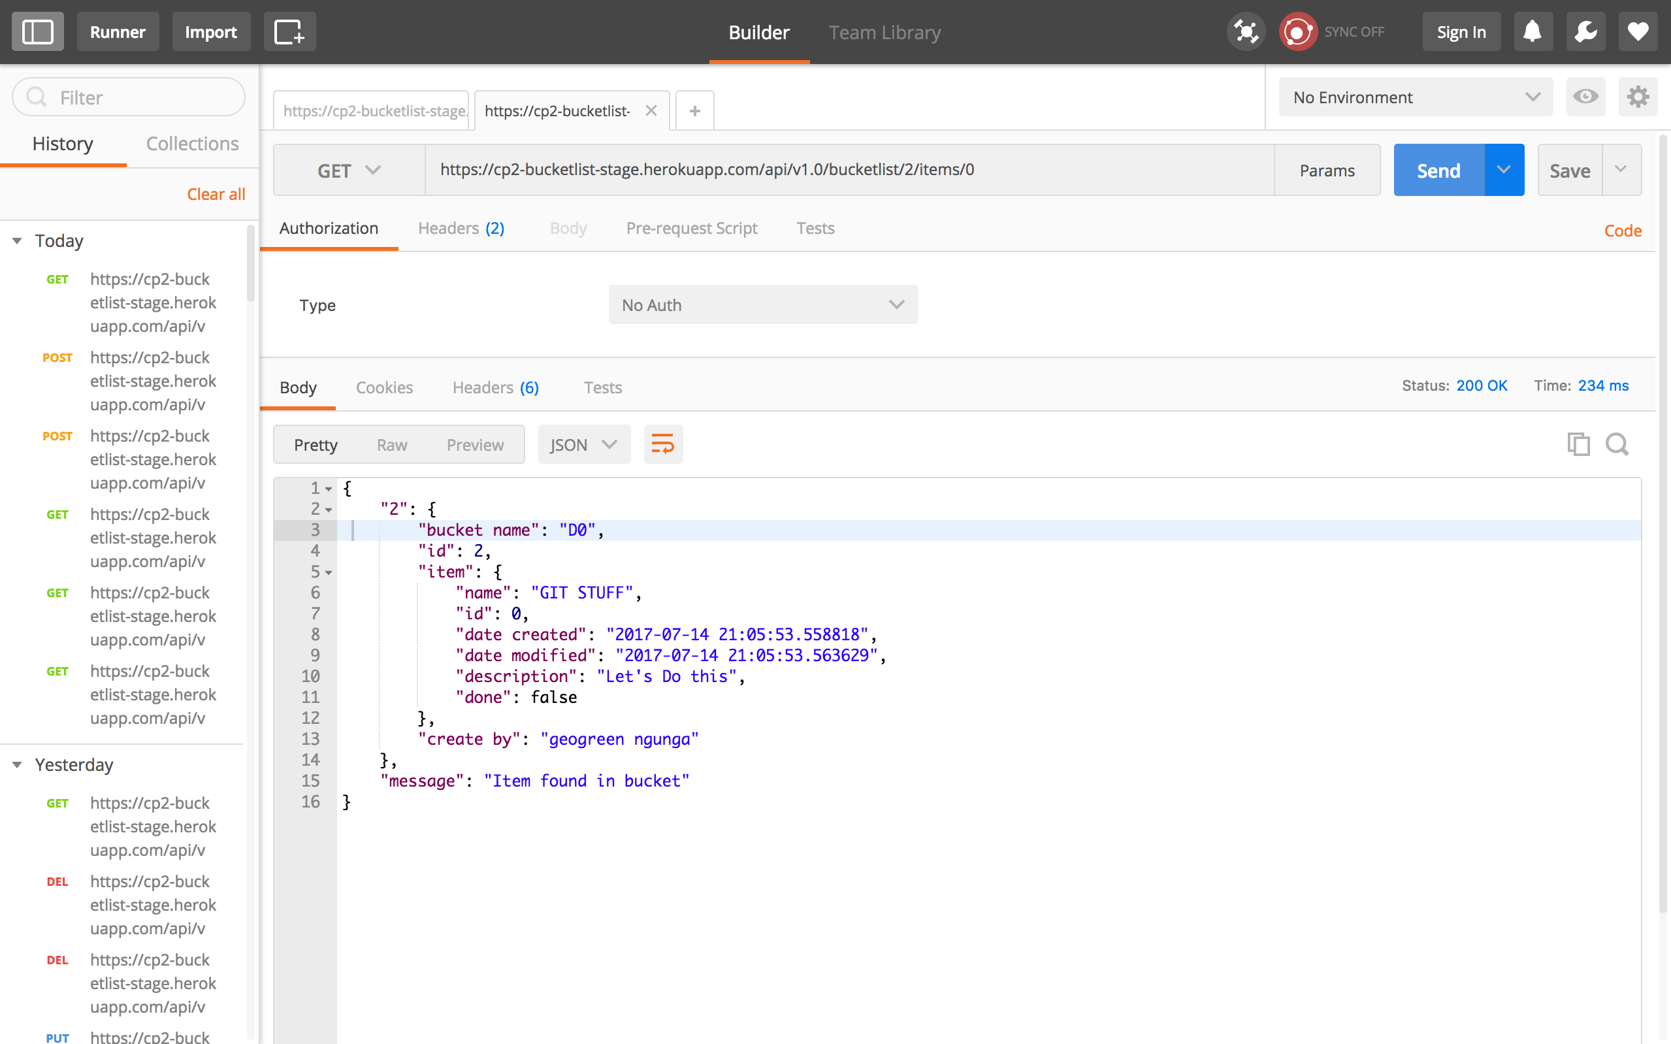Click the heart icon

[x=1638, y=32]
